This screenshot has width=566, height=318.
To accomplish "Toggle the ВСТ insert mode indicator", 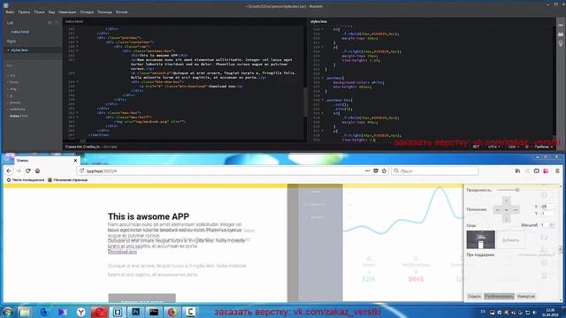I will [x=476, y=147].
